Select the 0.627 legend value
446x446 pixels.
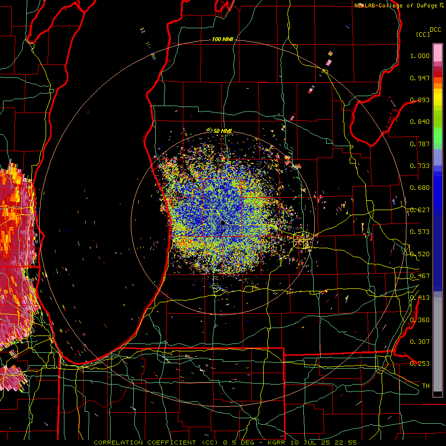point(420,210)
